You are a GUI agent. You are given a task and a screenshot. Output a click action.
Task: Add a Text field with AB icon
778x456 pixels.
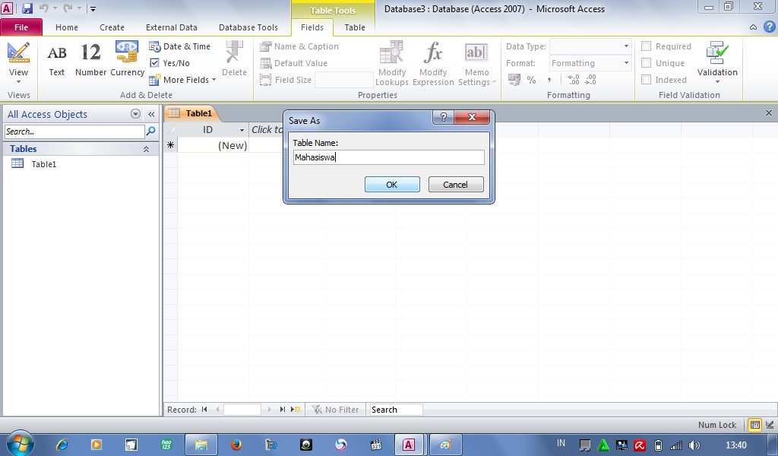coord(56,59)
